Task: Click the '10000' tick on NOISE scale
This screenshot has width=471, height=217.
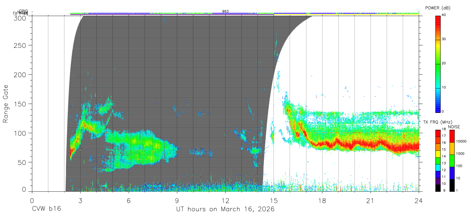Action: (461, 142)
